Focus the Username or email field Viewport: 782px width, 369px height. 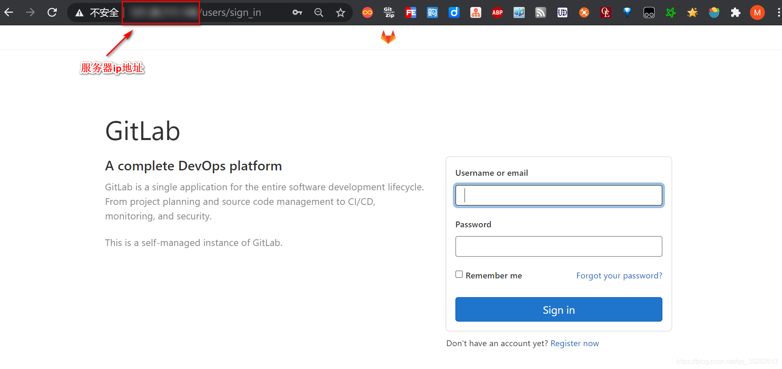coord(559,195)
